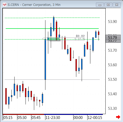The width and height of the screenshot is (123, 122).
Task: Click the 0.04 % percentage label
Action: click(80, 39)
